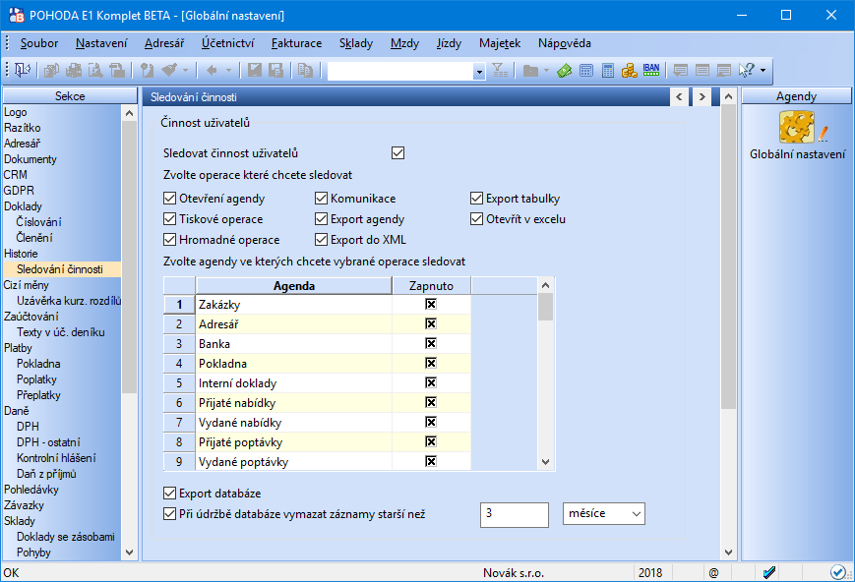Click the months count field showing 3
855x582 pixels.
click(514, 514)
